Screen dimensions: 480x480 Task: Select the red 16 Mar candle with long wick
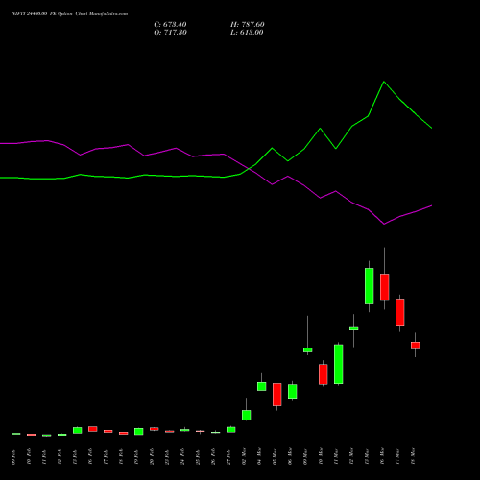pyautogui.click(x=384, y=287)
